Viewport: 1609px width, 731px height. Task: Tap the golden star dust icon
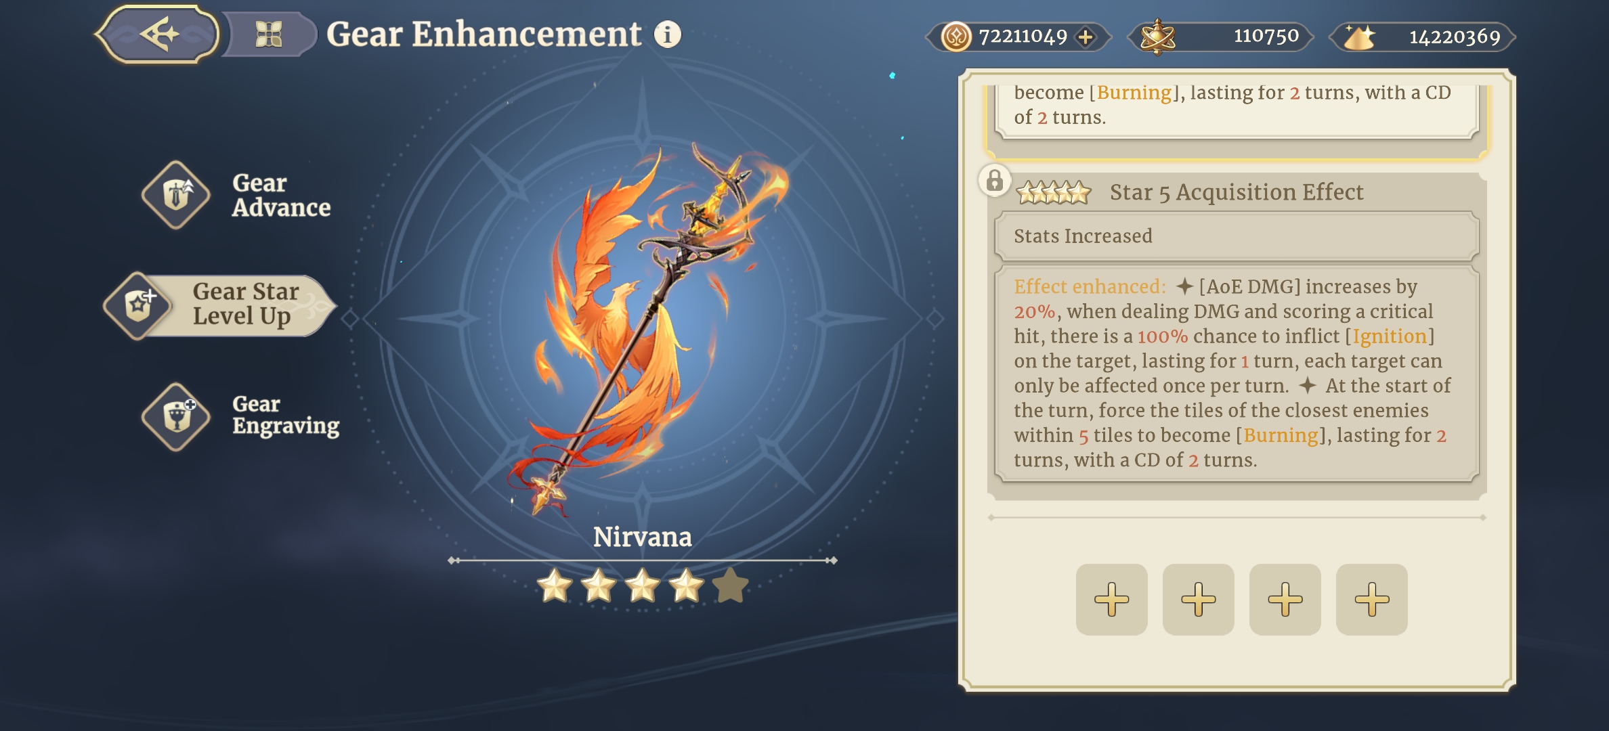click(1359, 37)
